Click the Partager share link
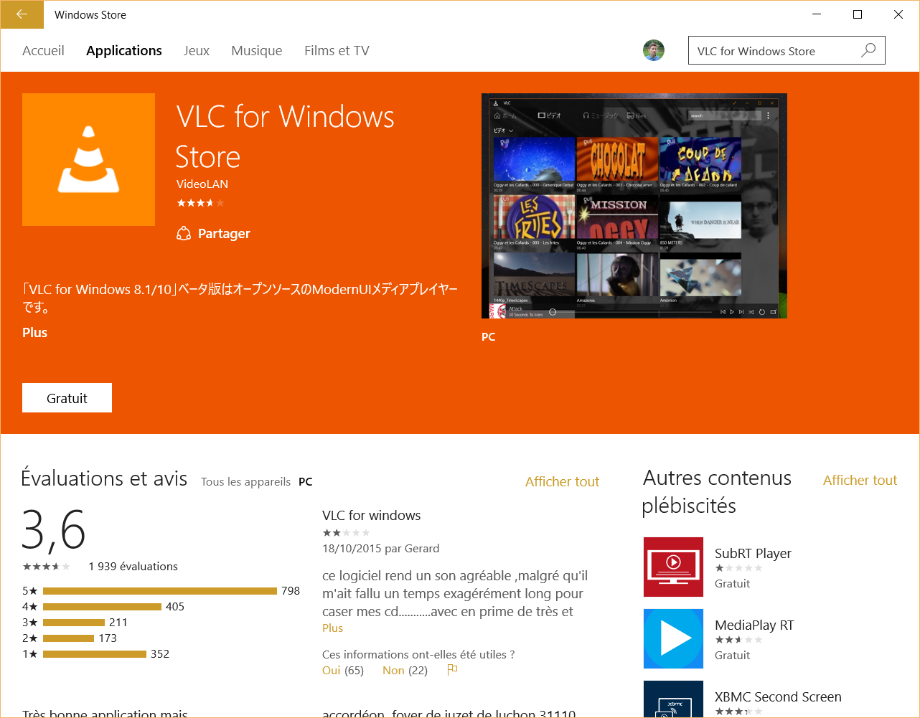920x718 pixels. 224,233
